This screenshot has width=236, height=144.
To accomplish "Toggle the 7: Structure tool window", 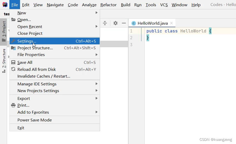I will click(4, 61).
